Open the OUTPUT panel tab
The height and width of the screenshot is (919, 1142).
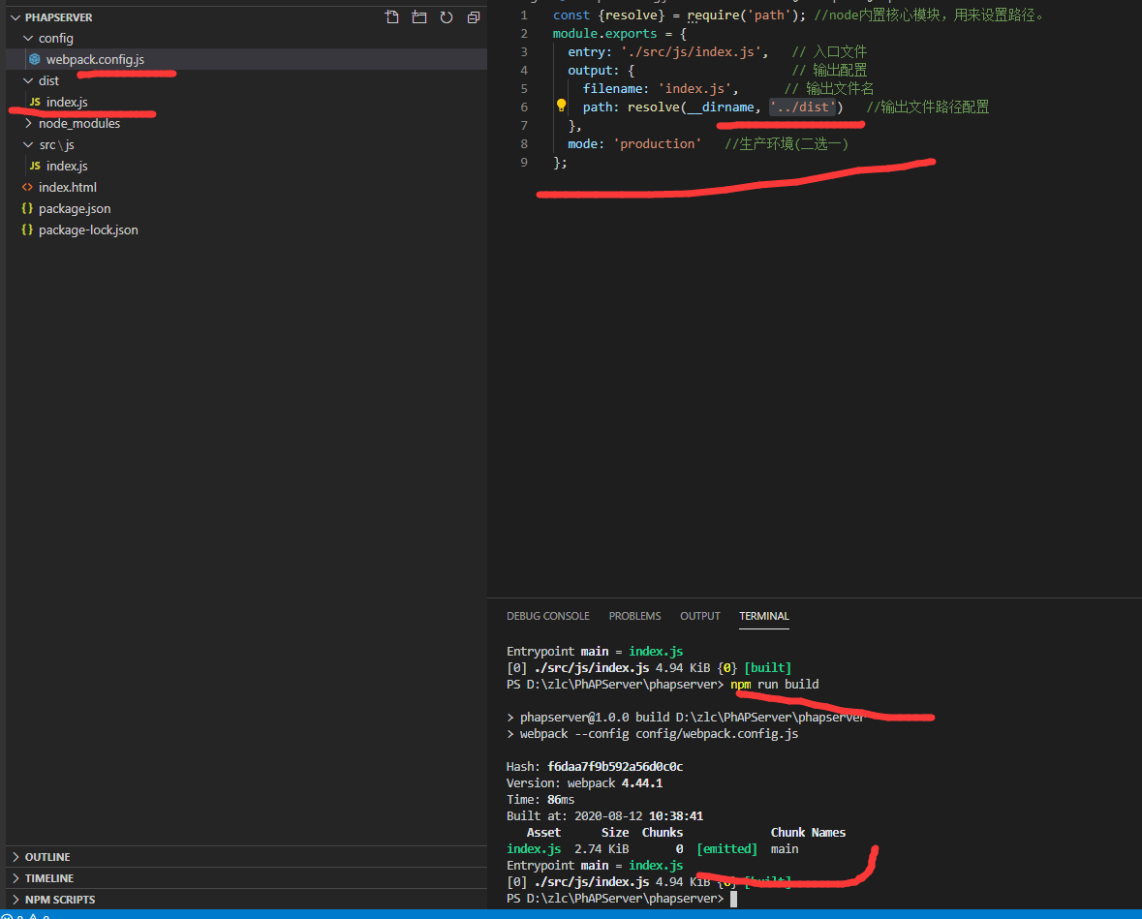[699, 616]
